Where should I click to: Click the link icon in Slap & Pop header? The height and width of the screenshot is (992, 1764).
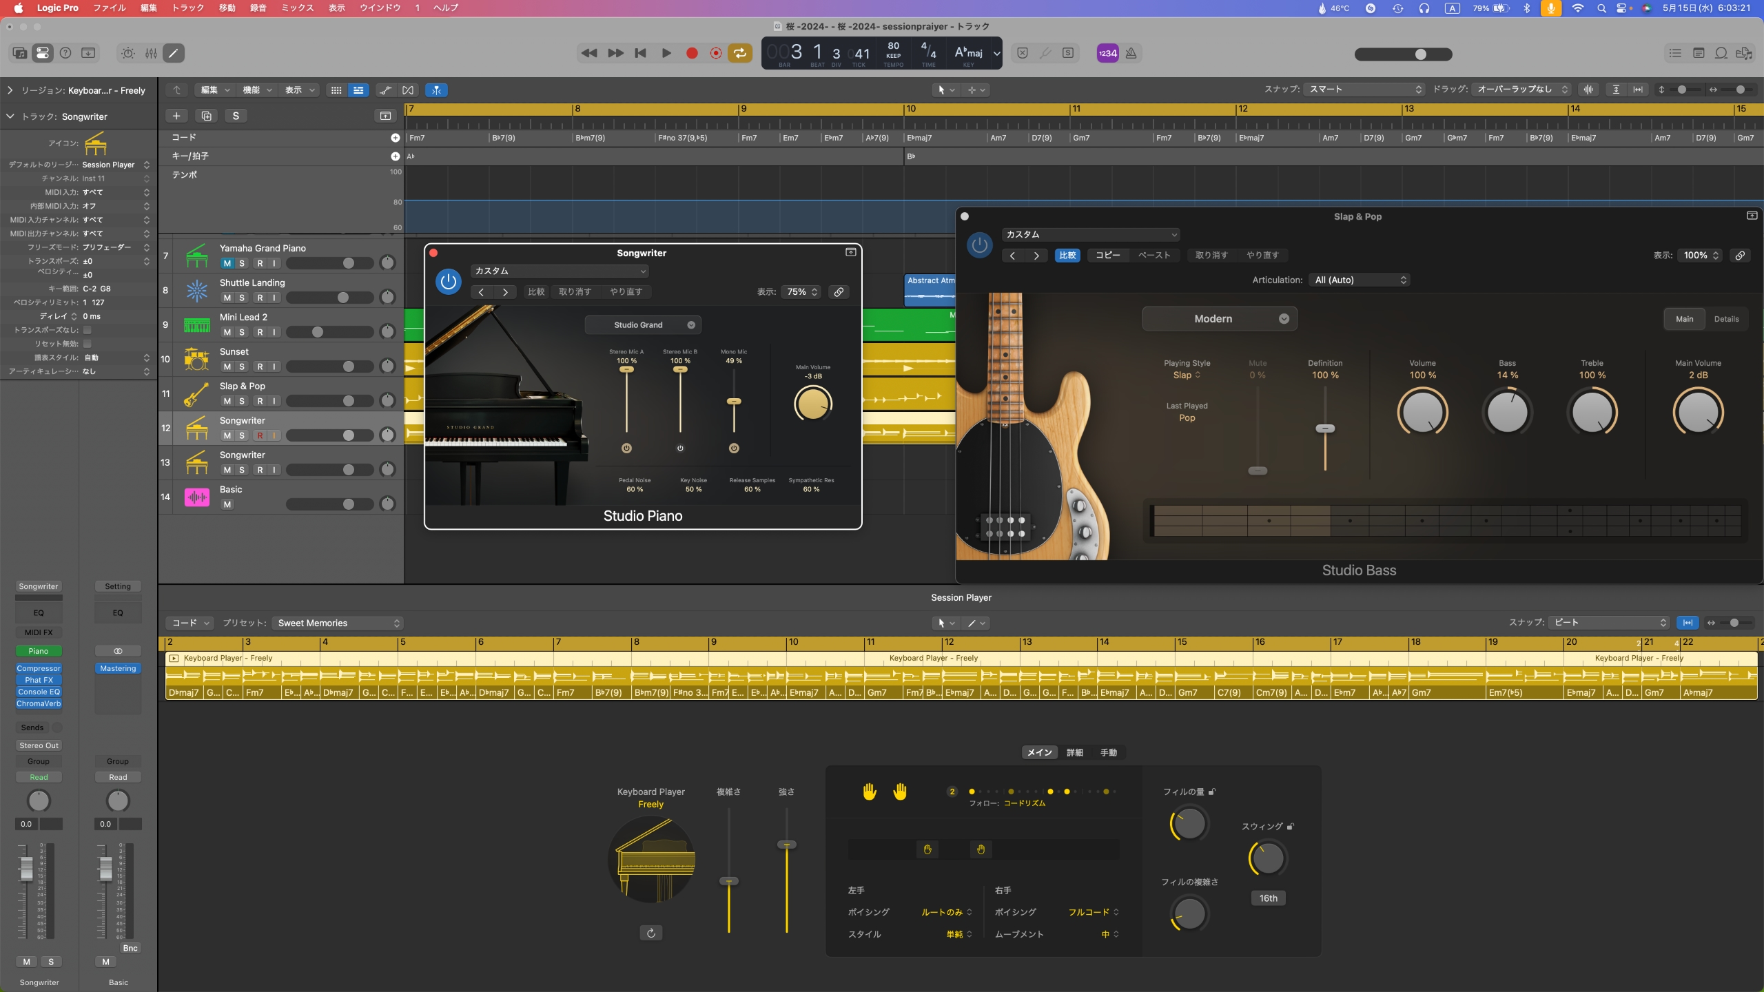tap(1739, 255)
